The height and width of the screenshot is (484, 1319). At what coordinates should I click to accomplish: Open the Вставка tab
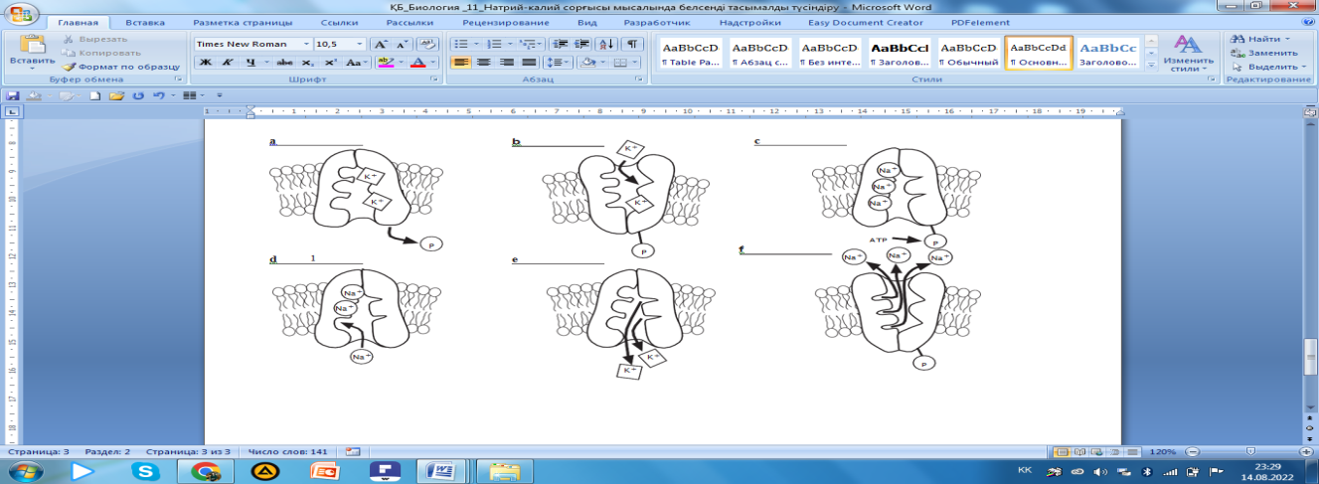(145, 21)
